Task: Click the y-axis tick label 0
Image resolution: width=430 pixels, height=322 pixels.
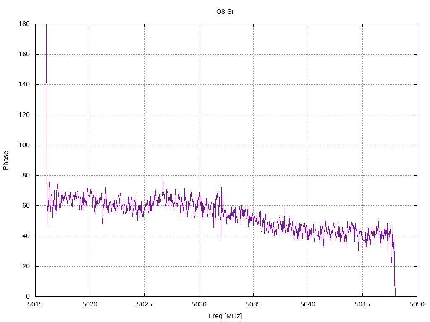Action: 28,296
